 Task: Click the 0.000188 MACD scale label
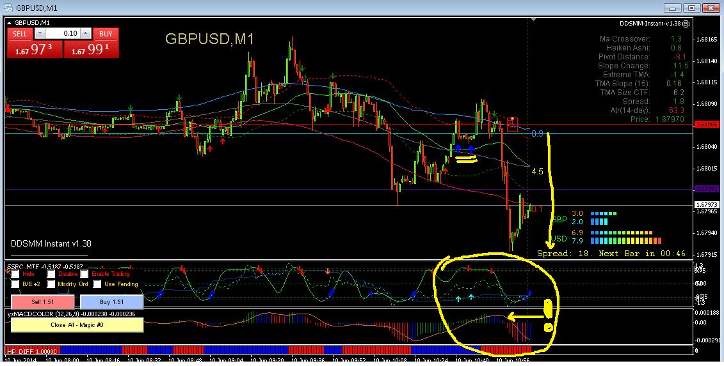707,312
